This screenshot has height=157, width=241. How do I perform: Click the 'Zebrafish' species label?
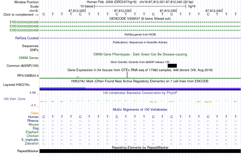(x=32, y=144)
